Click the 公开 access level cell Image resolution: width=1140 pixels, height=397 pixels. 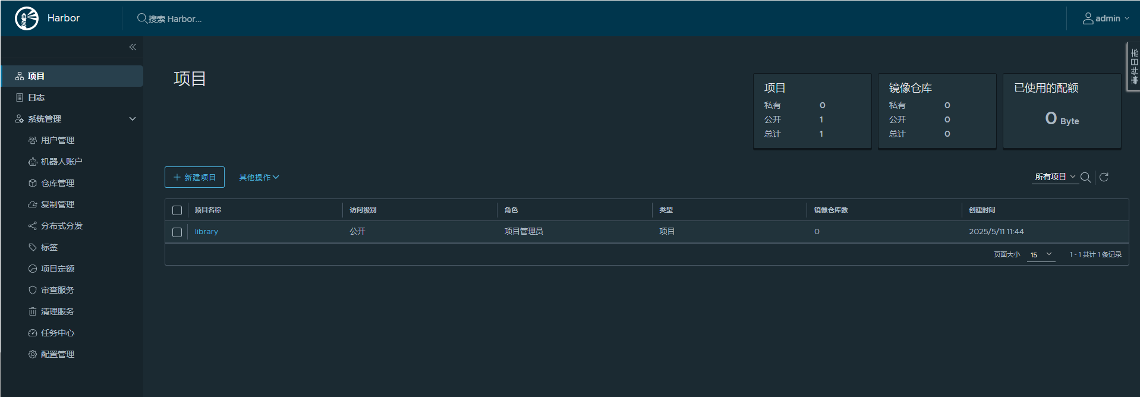coord(357,231)
